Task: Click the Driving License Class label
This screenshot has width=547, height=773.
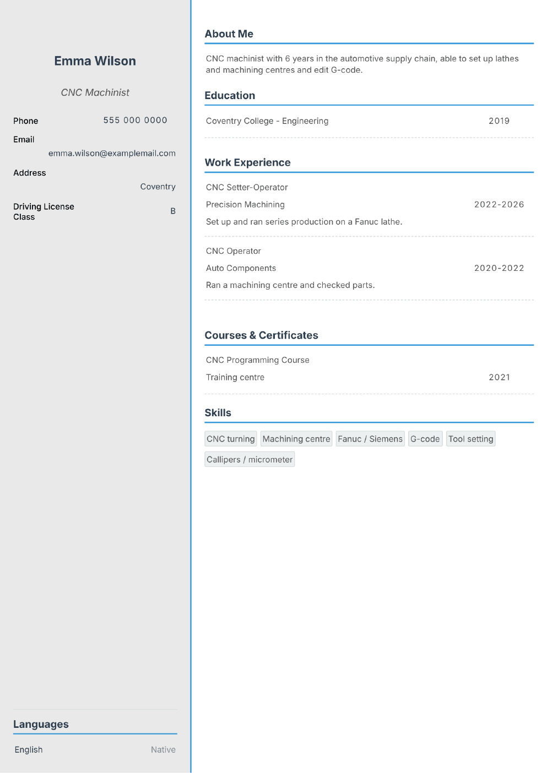Action: point(44,211)
